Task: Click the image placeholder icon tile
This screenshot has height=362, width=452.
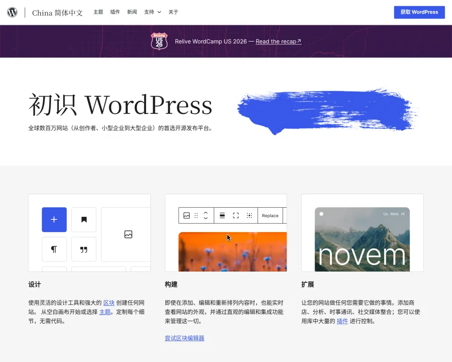Action: pos(128,234)
